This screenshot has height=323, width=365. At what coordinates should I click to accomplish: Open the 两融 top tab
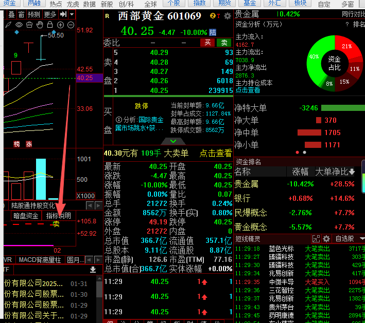[34, 3]
